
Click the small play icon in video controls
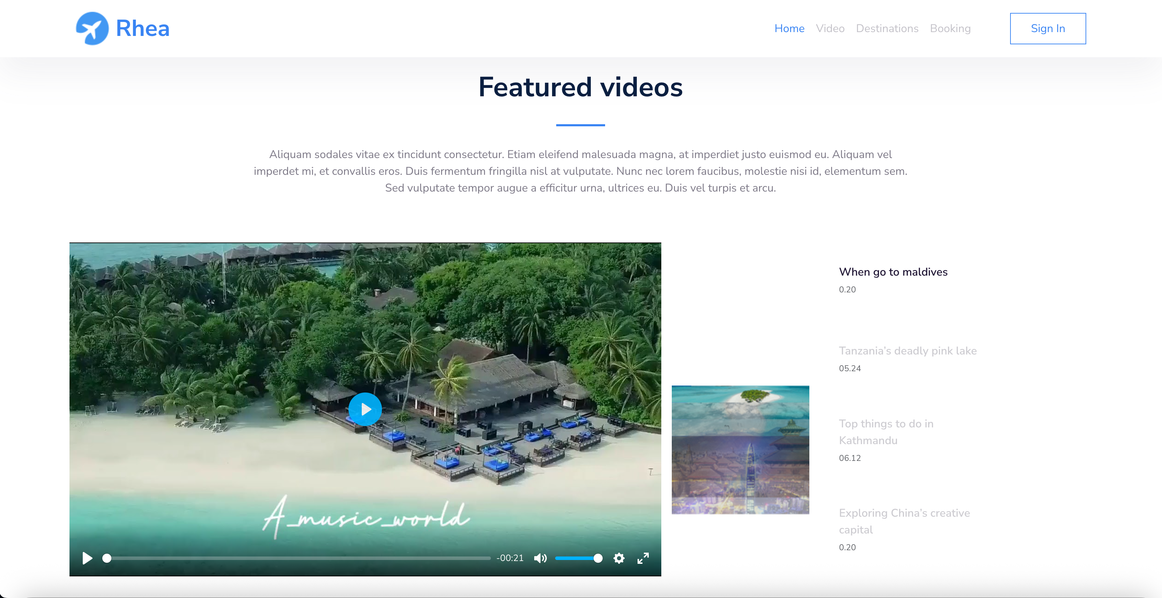coord(87,558)
